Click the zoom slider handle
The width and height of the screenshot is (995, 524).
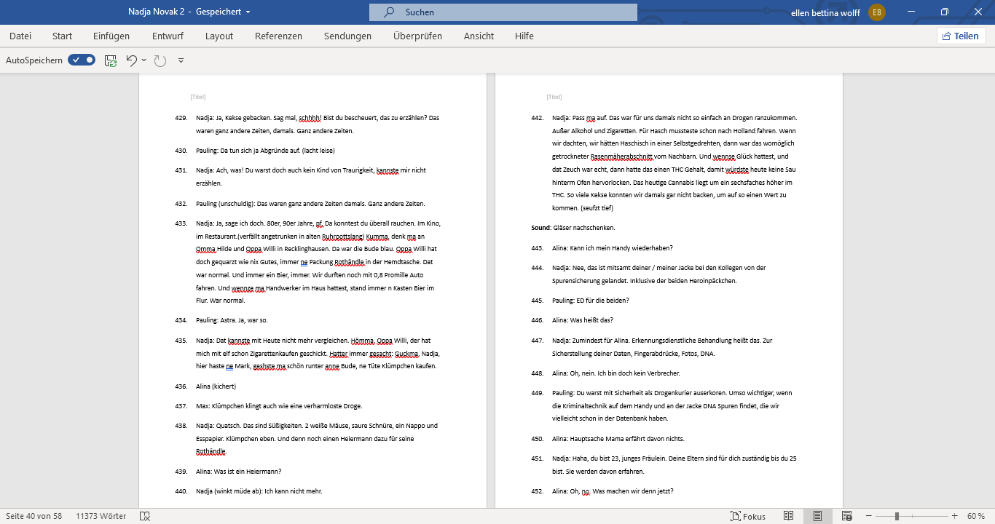tap(897, 516)
